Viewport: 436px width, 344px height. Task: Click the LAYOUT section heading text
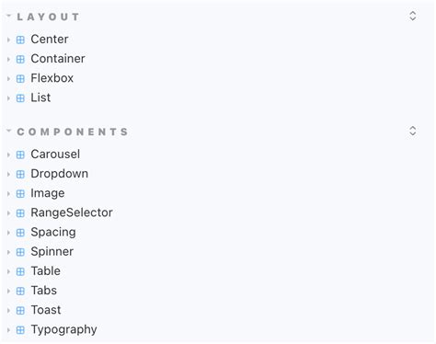tap(48, 17)
